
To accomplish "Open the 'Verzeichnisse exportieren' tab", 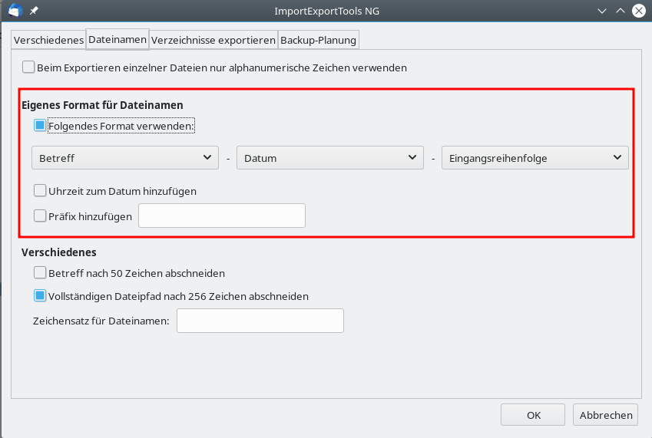I will click(213, 40).
